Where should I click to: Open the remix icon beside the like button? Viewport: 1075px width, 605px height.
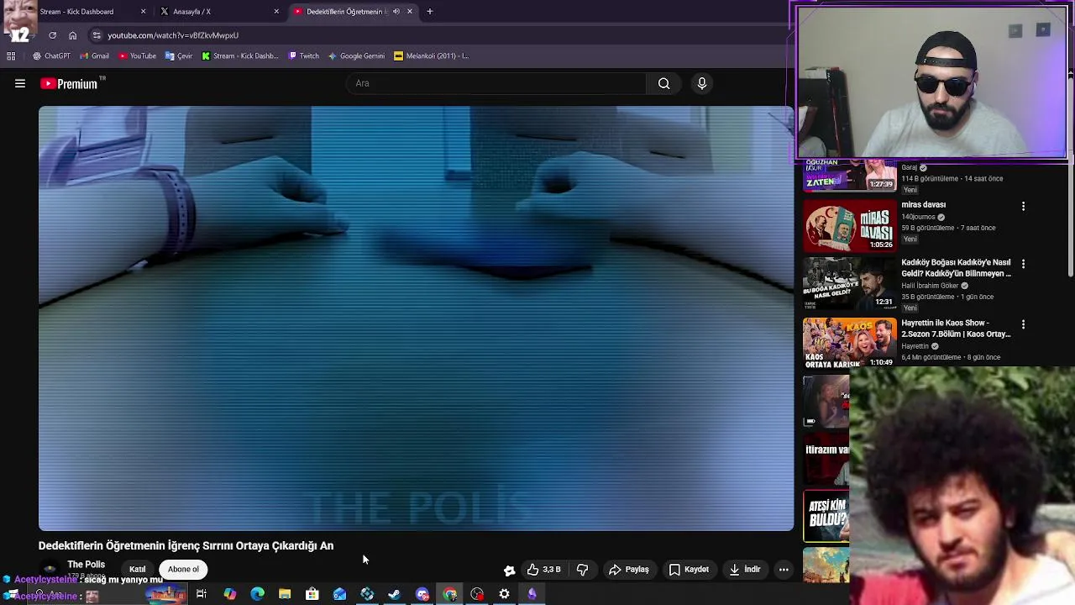pyautogui.click(x=509, y=570)
